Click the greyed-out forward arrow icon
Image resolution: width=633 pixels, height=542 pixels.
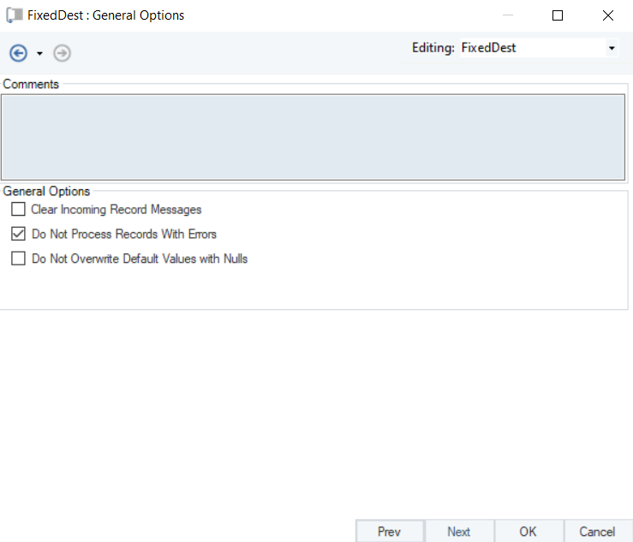click(62, 53)
